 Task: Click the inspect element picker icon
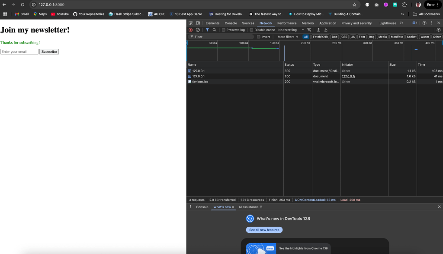point(191,23)
